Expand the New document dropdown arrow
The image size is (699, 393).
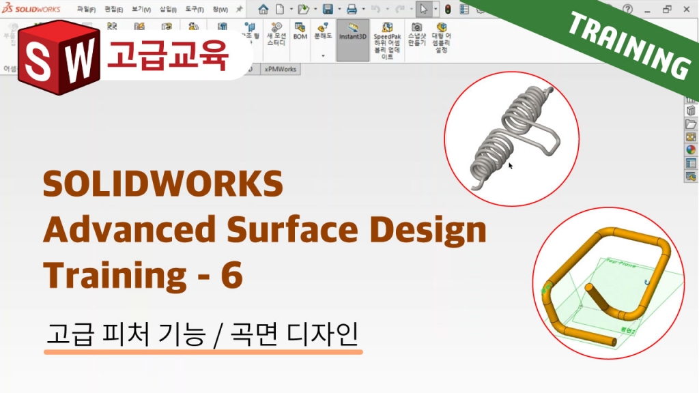tap(291, 10)
